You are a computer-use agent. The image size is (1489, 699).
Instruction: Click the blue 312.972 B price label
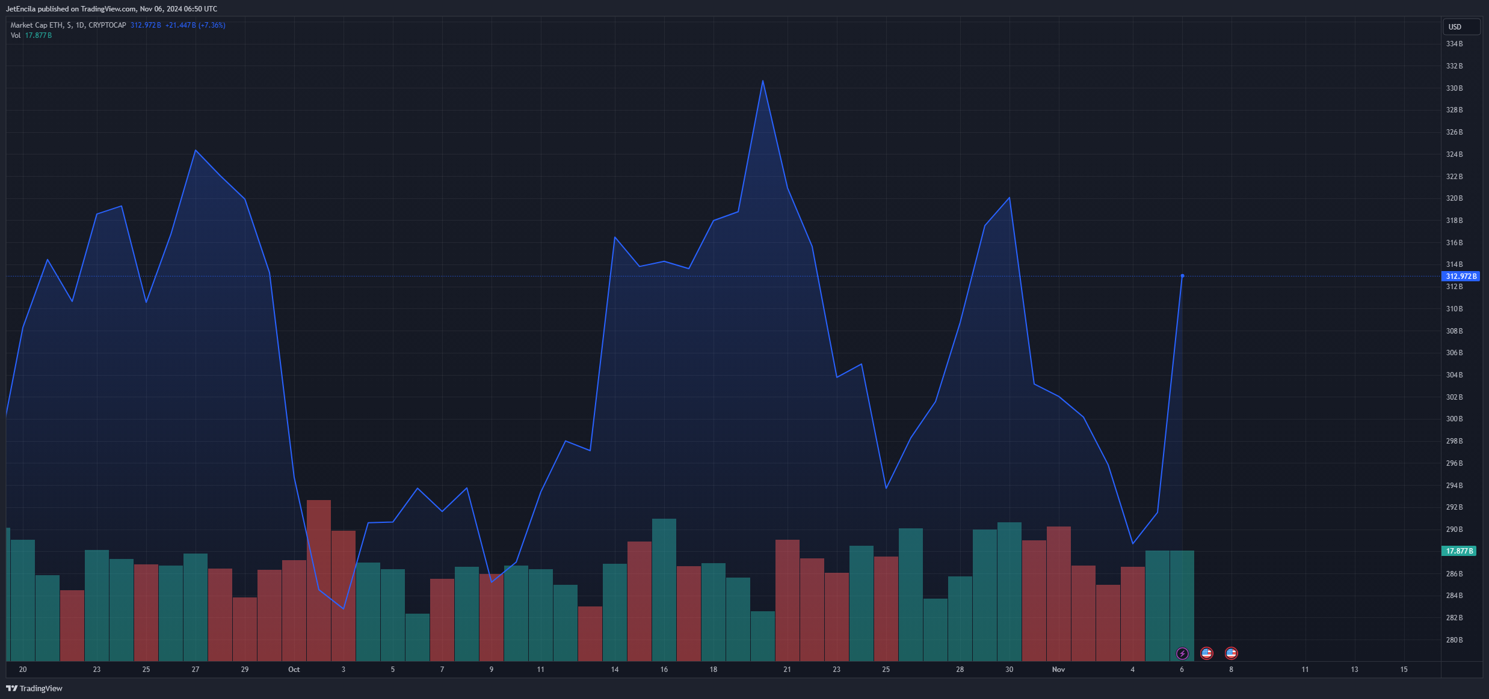[x=1461, y=276]
